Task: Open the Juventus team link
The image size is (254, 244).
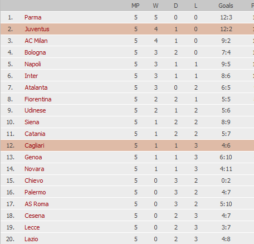Action: coord(37,29)
